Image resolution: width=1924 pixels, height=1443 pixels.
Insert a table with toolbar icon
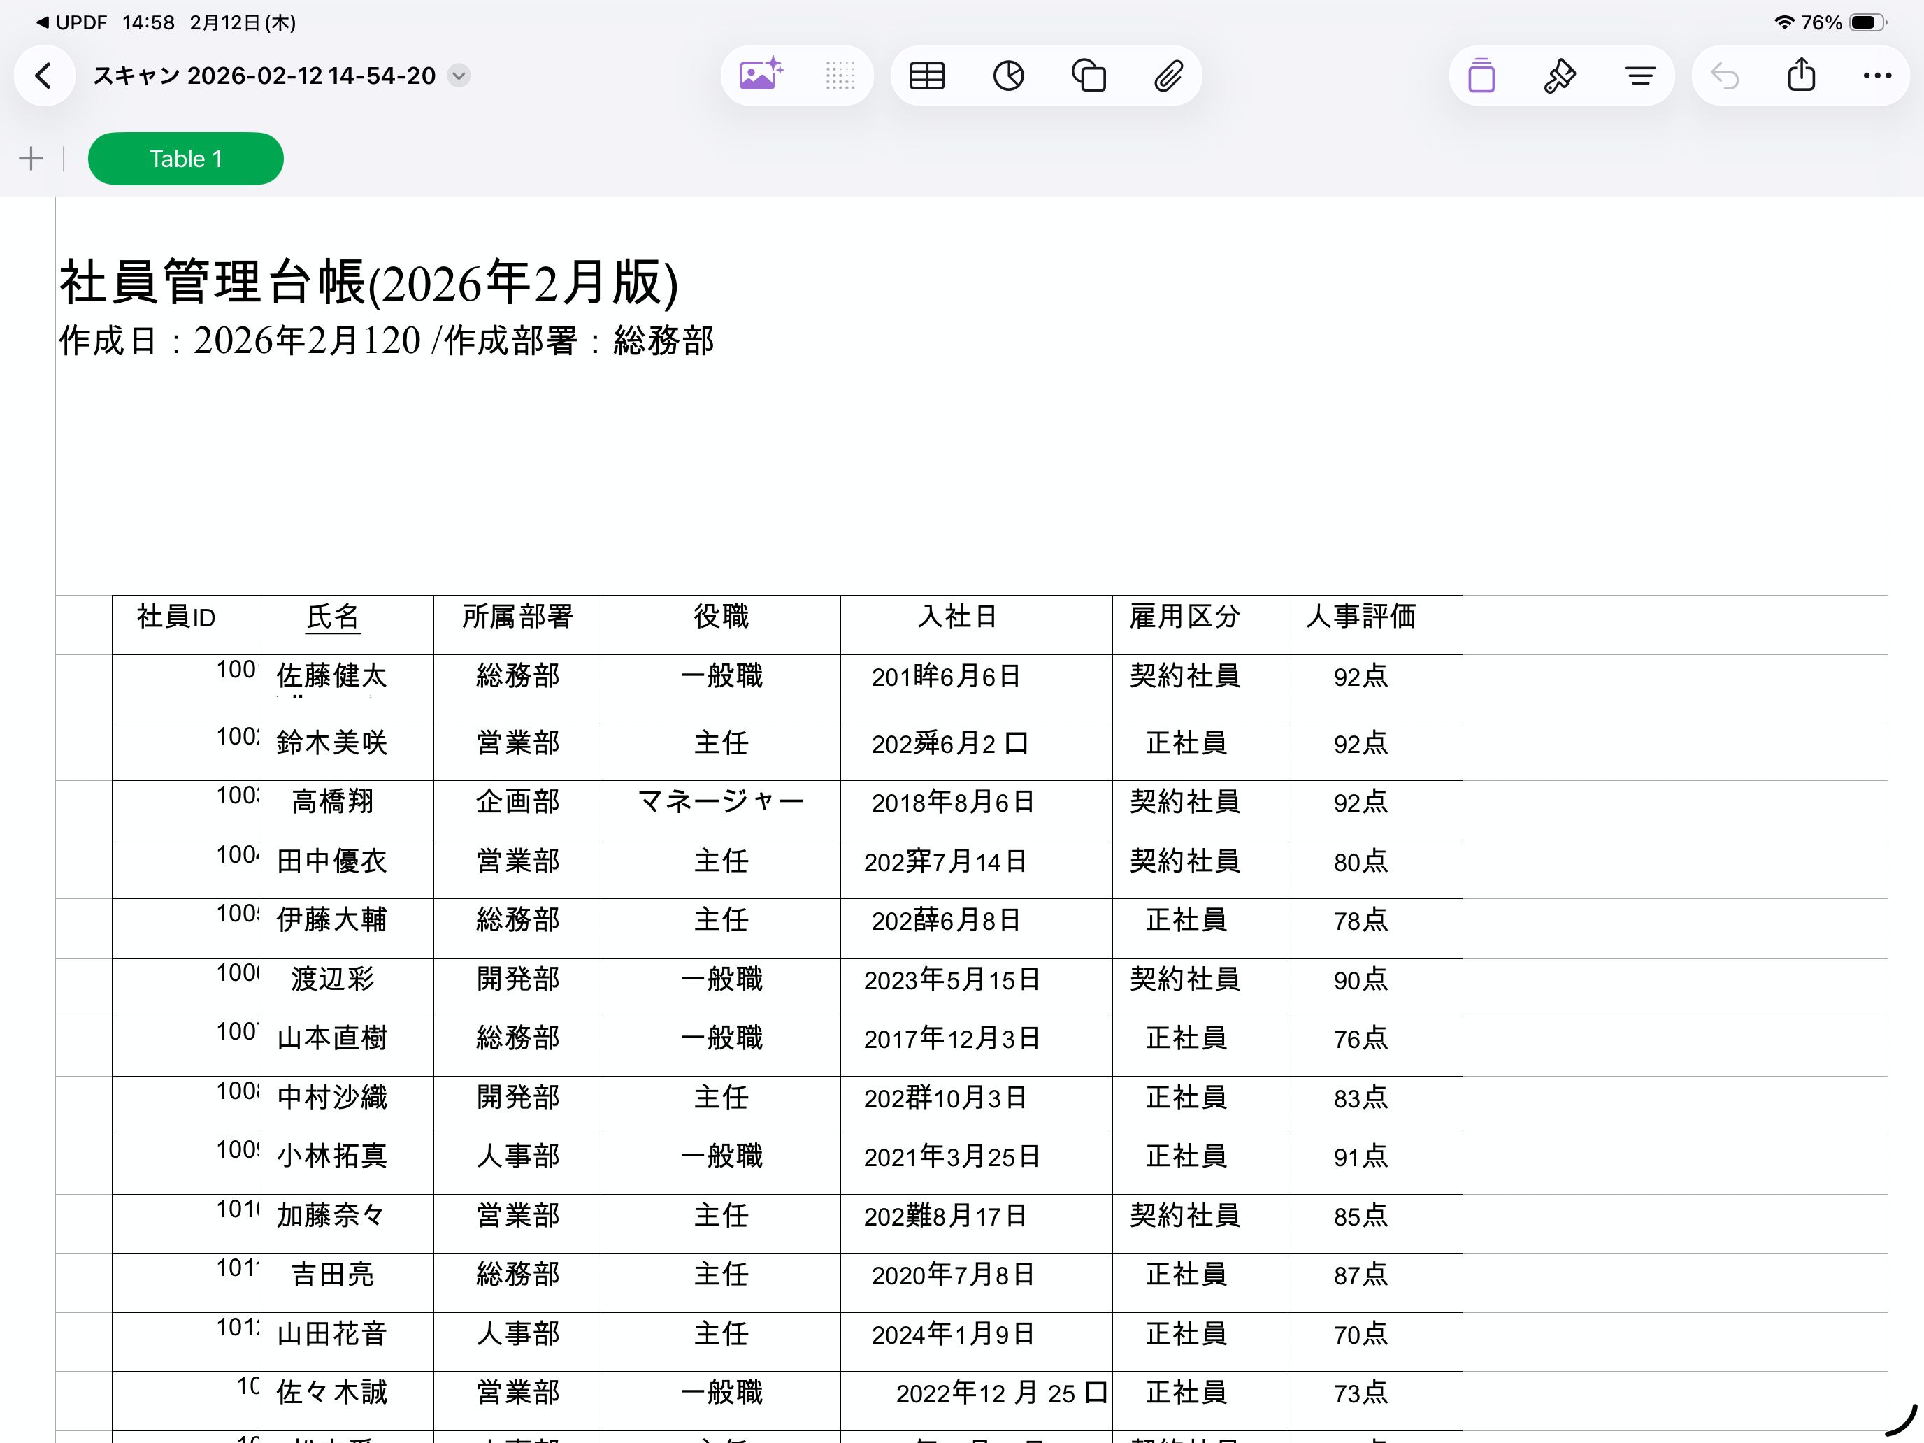(926, 76)
